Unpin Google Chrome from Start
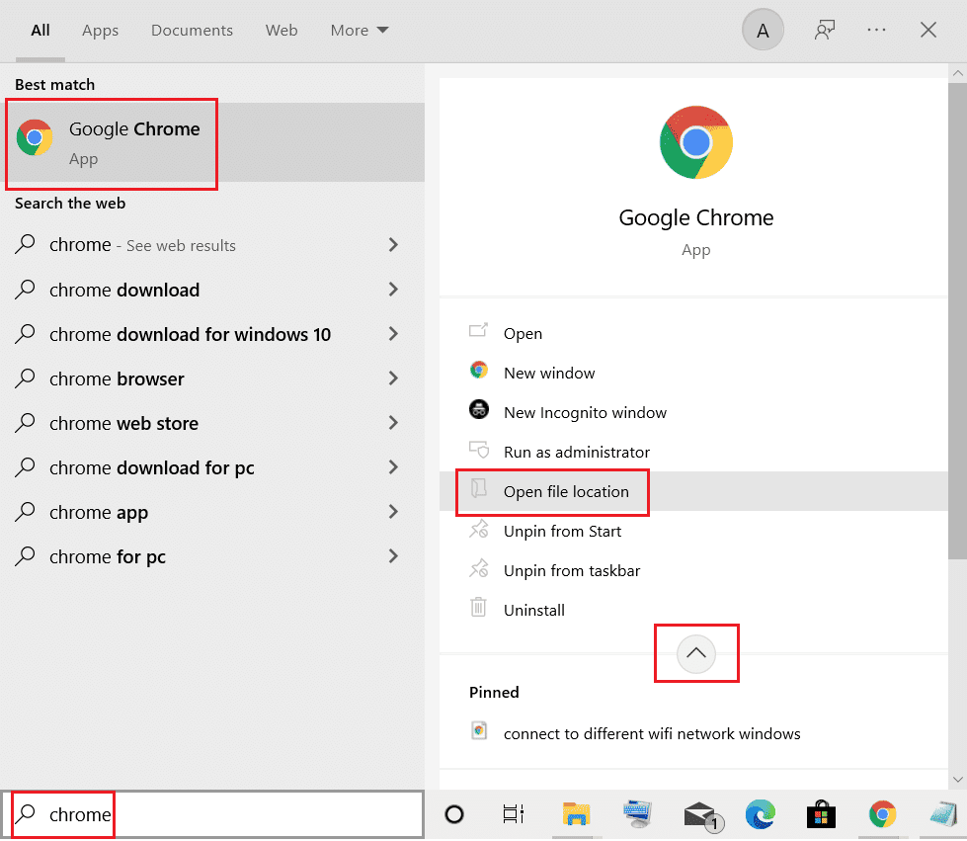This screenshot has width=967, height=841. (561, 531)
